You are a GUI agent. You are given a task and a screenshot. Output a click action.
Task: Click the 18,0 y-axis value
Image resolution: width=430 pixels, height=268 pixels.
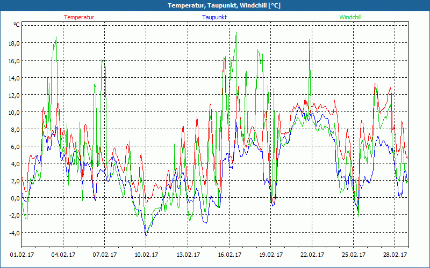(14, 43)
